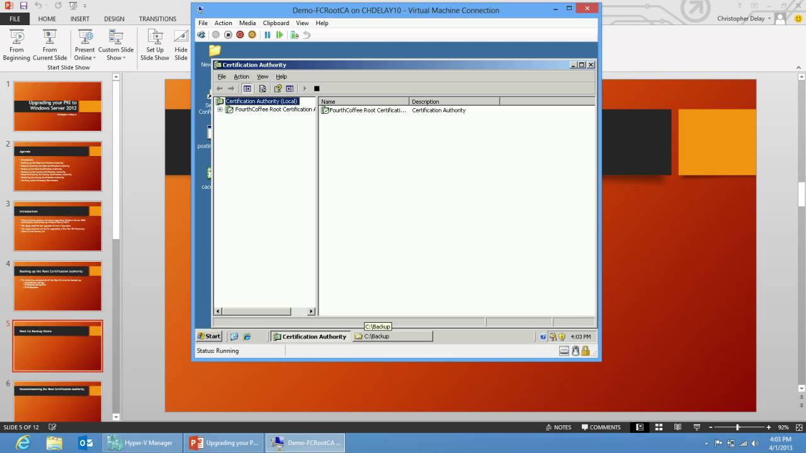Pause the virtual machine
The height and width of the screenshot is (453, 806).
pyautogui.click(x=267, y=35)
